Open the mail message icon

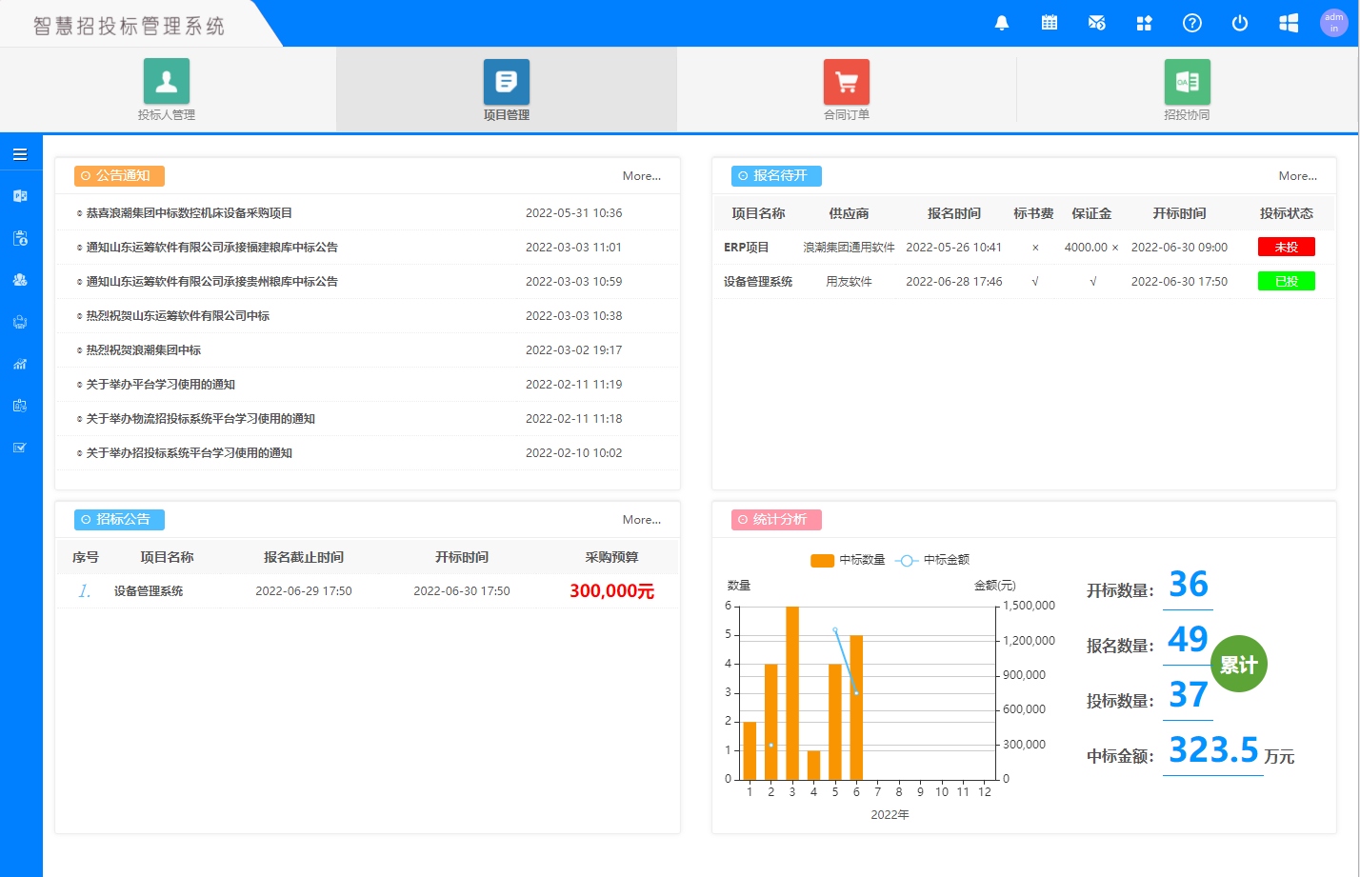(x=1097, y=23)
